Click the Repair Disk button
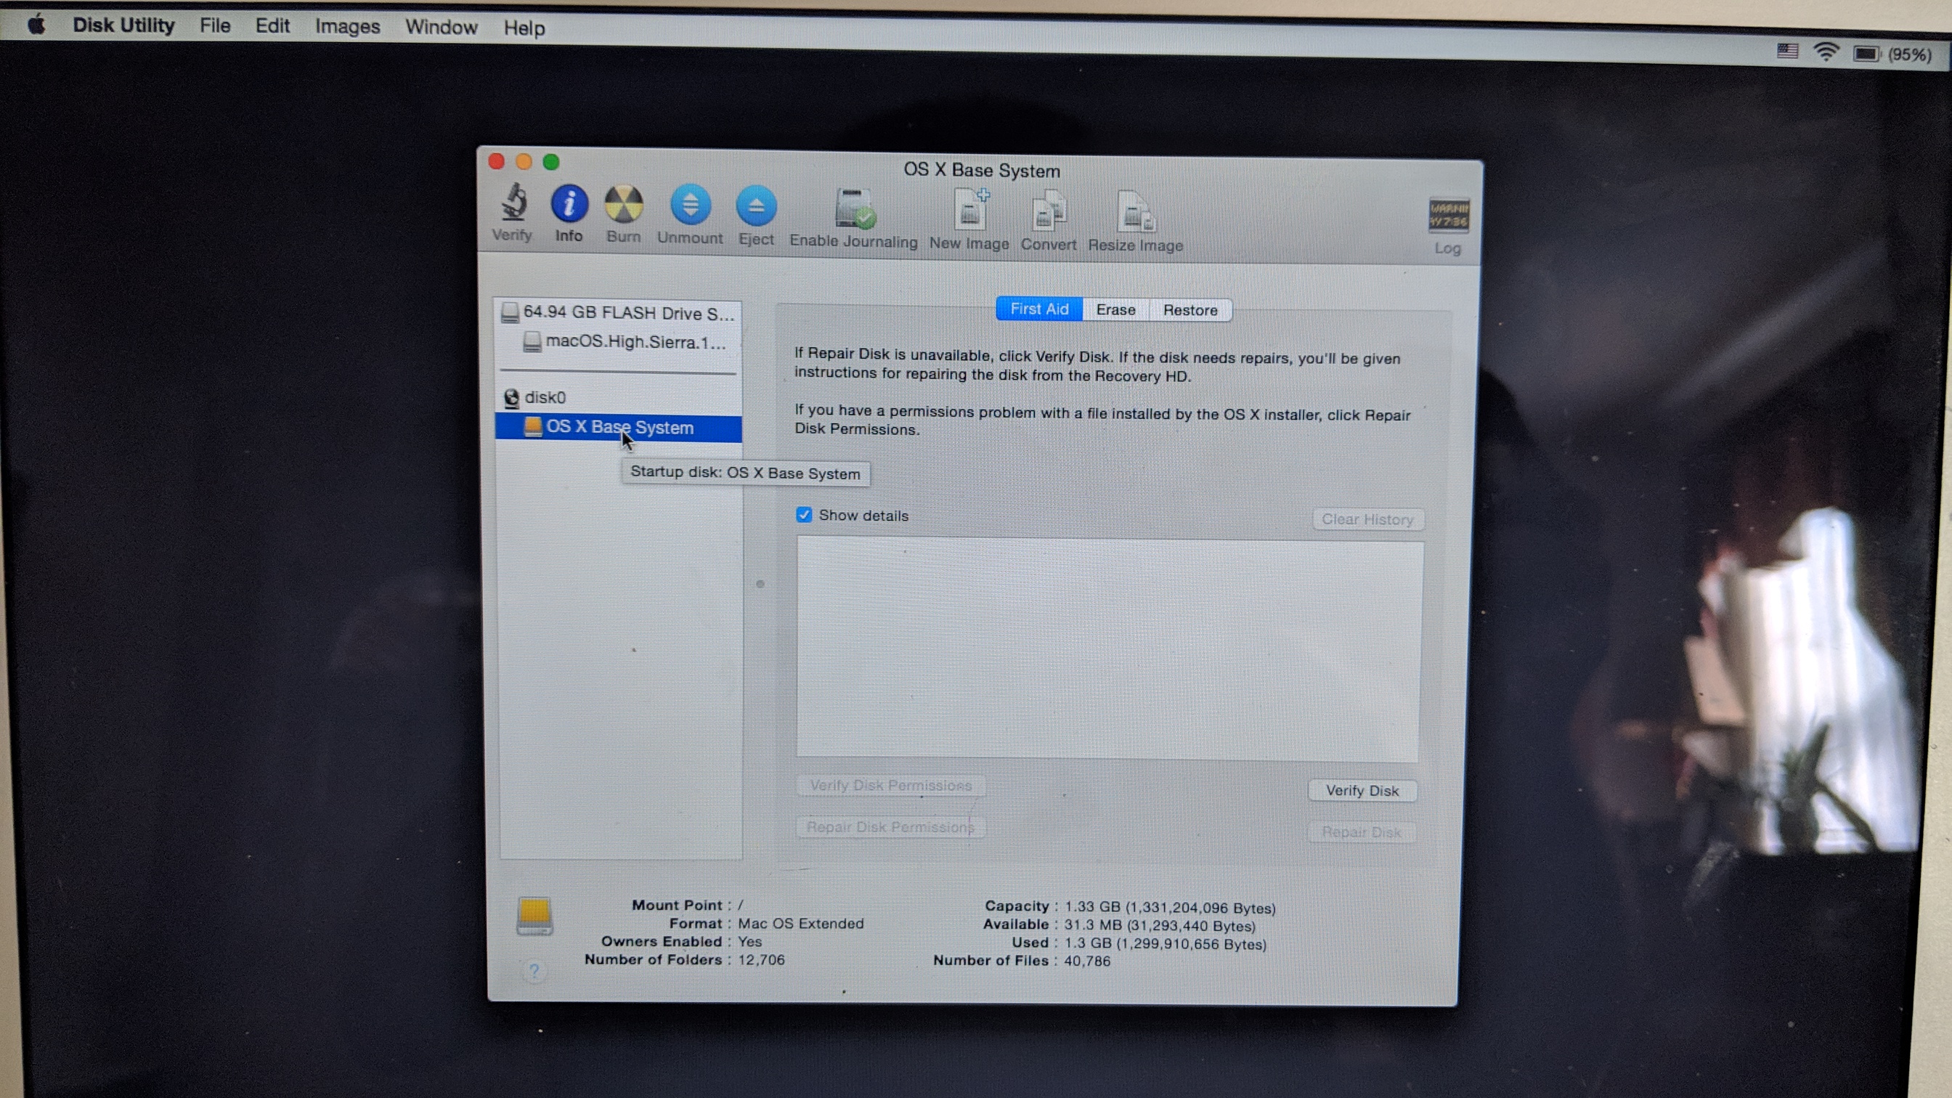Viewport: 1952px width, 1098px height. (1362, 832)
